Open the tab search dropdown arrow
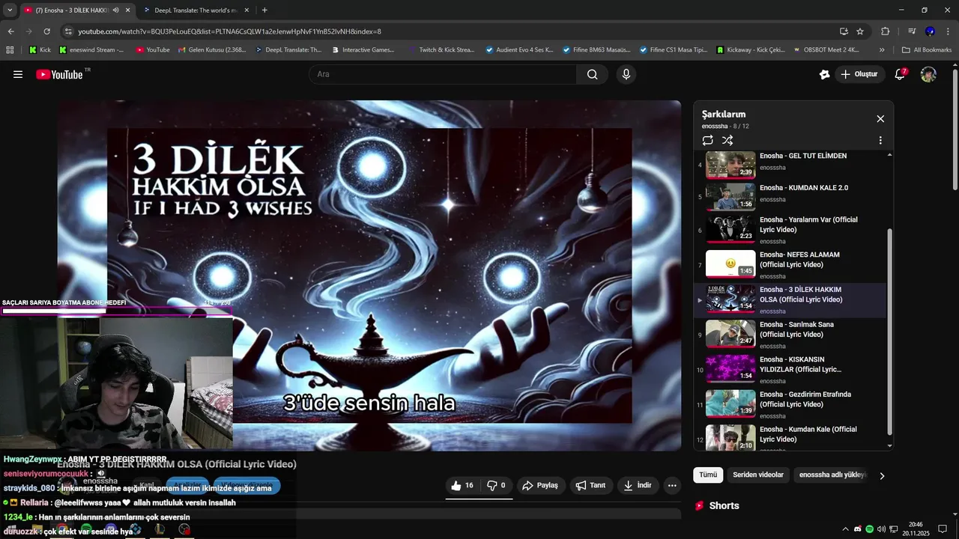The width and height of the screenshot is (959, 539). tap(9, 10)
